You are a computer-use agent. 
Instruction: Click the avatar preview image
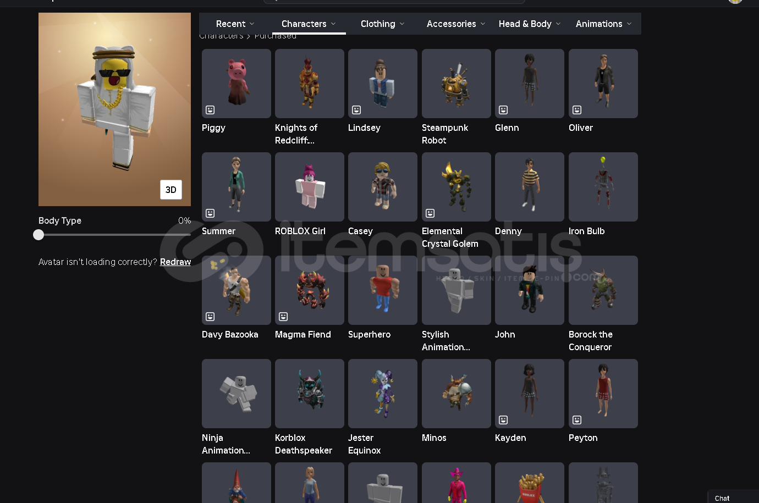click(114, 109)
